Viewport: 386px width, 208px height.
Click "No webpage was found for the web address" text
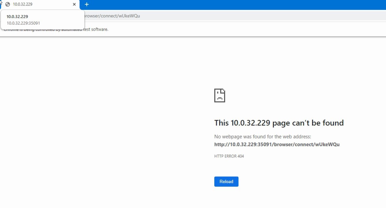click(263, 137)
